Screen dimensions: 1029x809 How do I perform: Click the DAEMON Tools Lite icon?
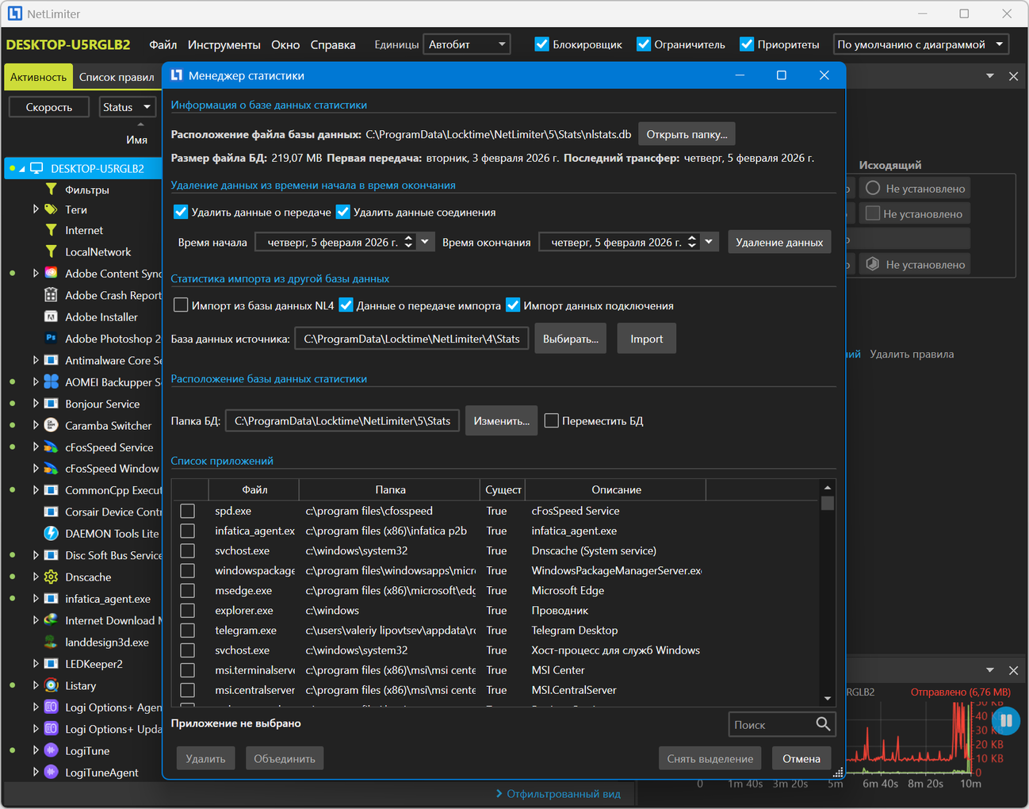coord(52,533)
